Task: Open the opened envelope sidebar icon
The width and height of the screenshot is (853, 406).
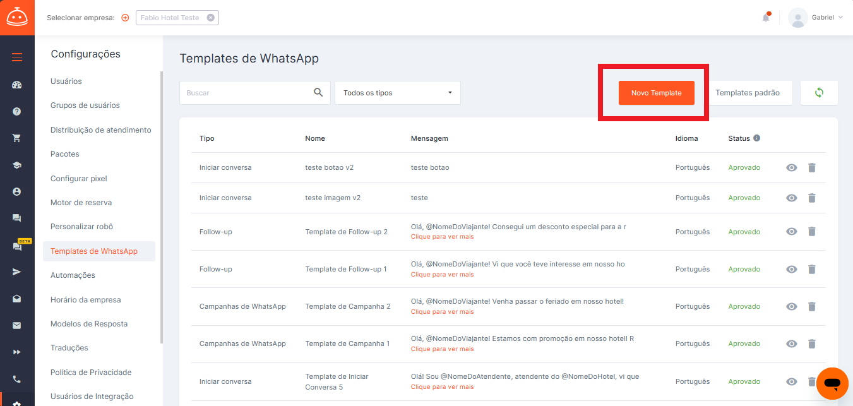Action: pos(17,299)
